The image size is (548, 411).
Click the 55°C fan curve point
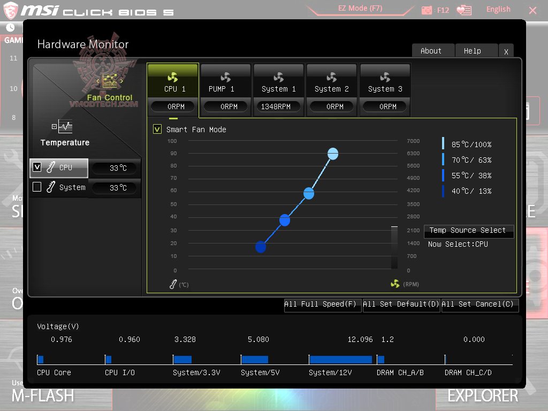coord(285,220)
